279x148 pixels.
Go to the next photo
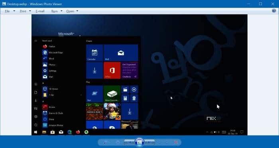(149, 142)
